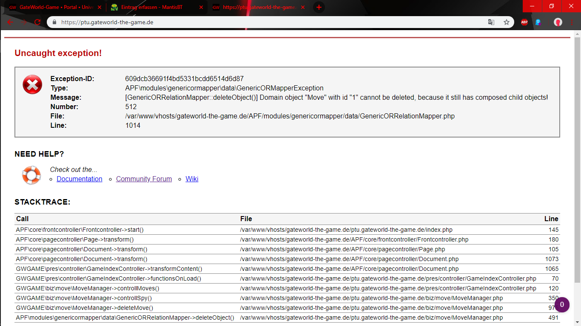Click the MoveManager->deleteMove() call
Screen dimensions: 581x326
[84, 308]
